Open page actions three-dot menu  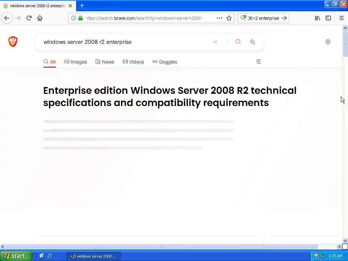pyautogui.click(x=219, y=18)
